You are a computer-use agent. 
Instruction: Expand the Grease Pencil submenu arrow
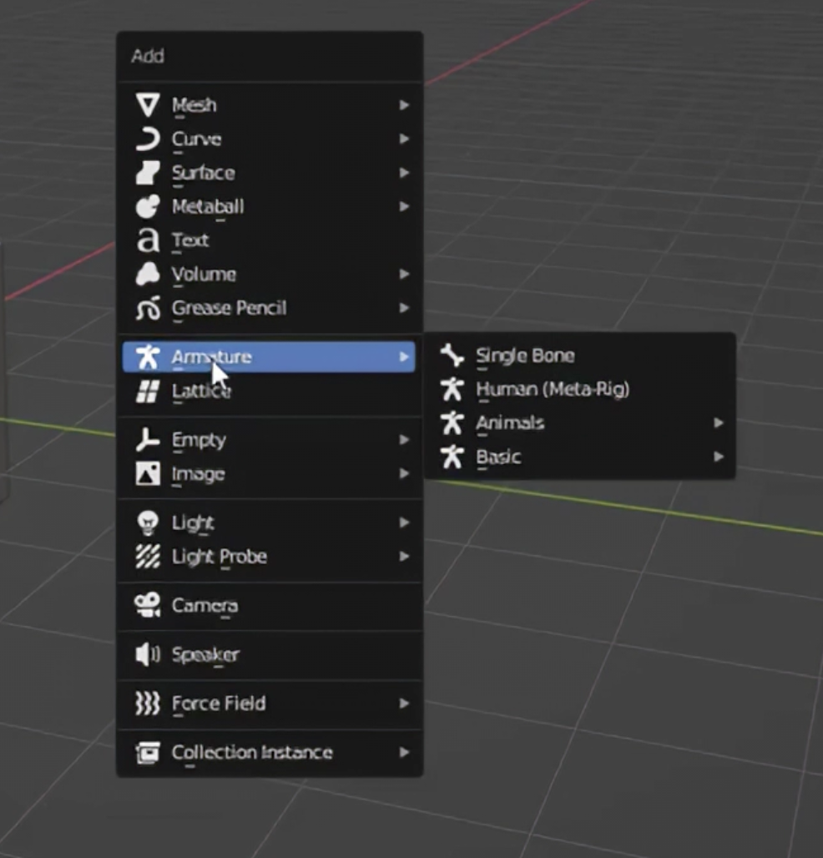point(404,308)
